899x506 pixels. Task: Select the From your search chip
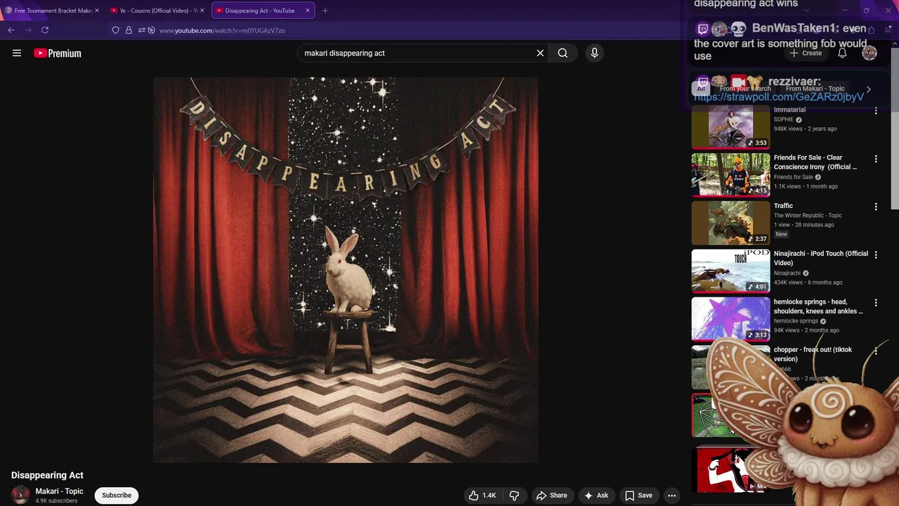(745, 89)
